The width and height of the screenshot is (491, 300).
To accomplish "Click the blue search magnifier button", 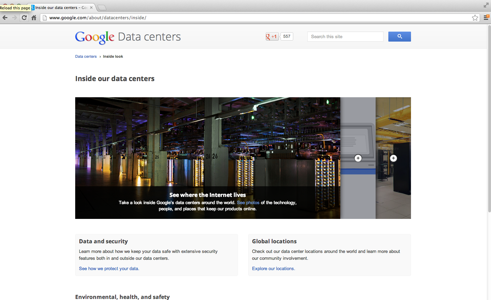I will point(399,36).
